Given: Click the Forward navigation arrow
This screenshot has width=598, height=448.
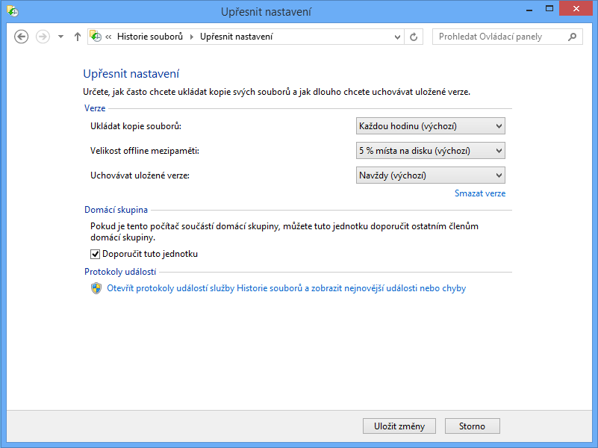Looking at the screenshot, I should pos(43,37).
